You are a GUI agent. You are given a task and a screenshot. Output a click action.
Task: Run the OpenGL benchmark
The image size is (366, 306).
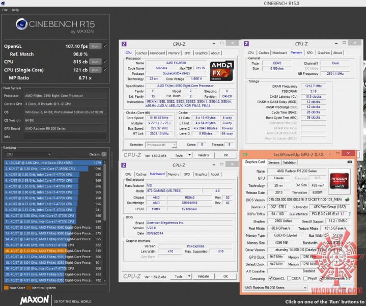[95, 46]
